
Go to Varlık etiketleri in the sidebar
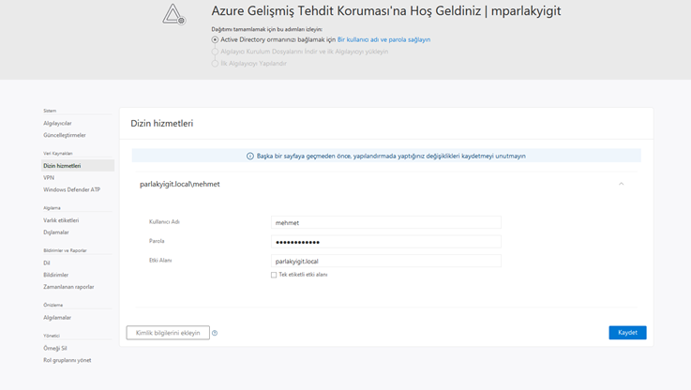click(61, 220)
